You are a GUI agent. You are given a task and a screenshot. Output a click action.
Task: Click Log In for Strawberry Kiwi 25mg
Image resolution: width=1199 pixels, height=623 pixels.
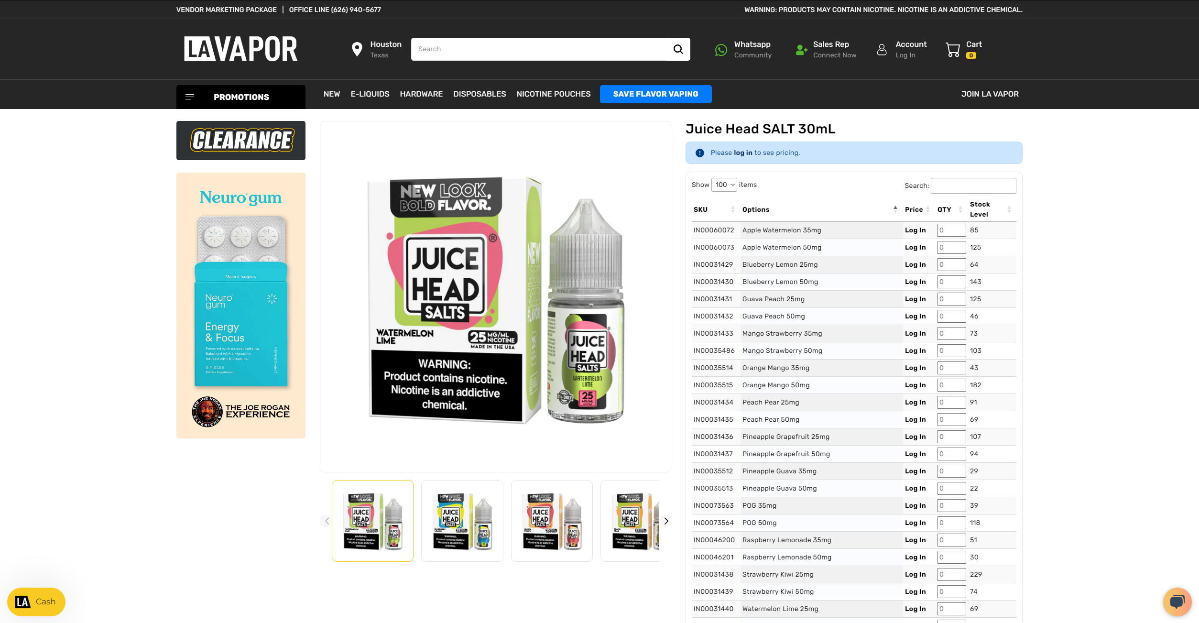(x=915, y=575)
